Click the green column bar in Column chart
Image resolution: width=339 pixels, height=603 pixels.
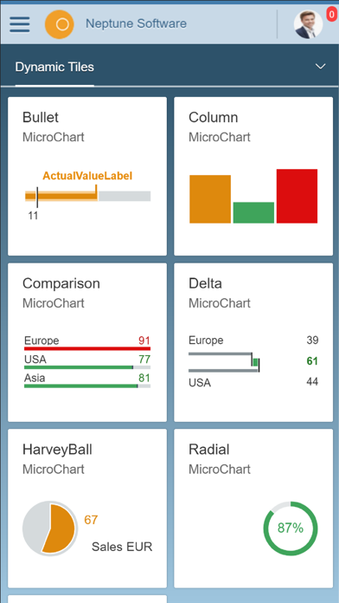[x=253, y=212]
